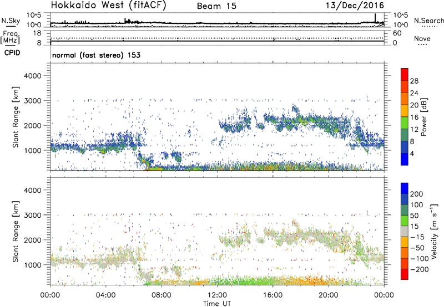Click the '3000' tick in the power panel
Image resolution: width=444 pixels, height=307 pixels.
click(x=33, y=101)
